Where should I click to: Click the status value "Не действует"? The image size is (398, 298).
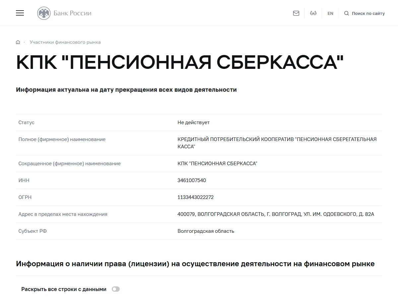point(193,123)
